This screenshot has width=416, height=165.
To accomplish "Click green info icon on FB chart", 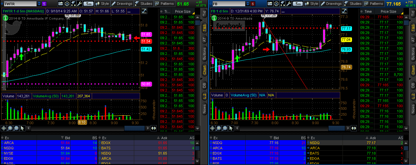I will pos(214,18).
